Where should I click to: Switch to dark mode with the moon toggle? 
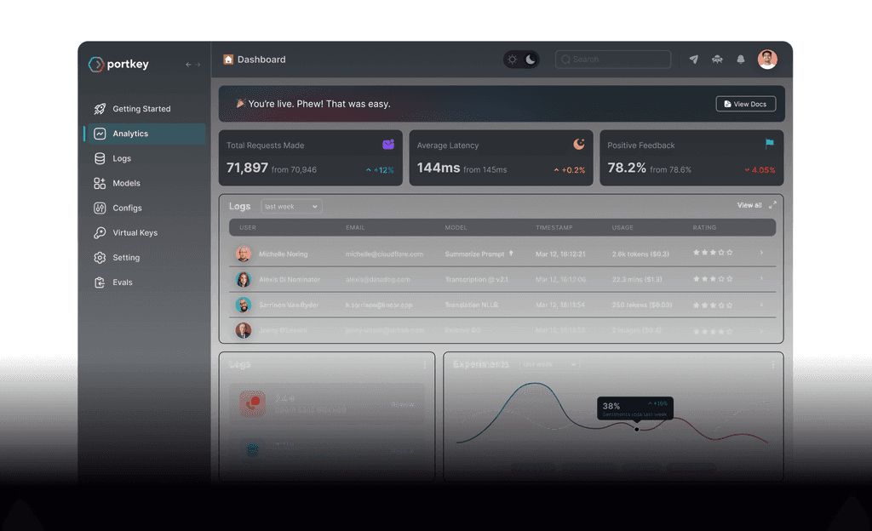pyautogui.click(x=529, y=60)
